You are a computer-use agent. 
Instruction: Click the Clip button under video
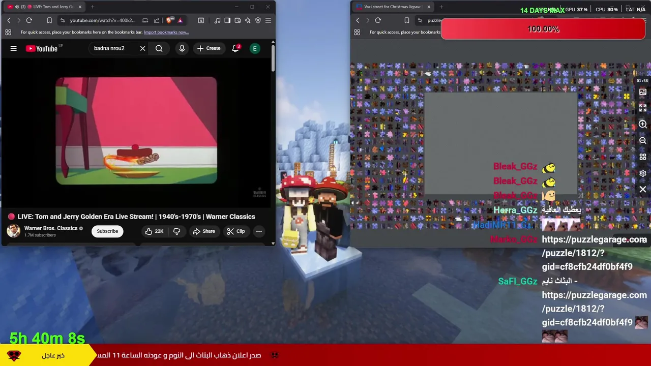point(236,231)
